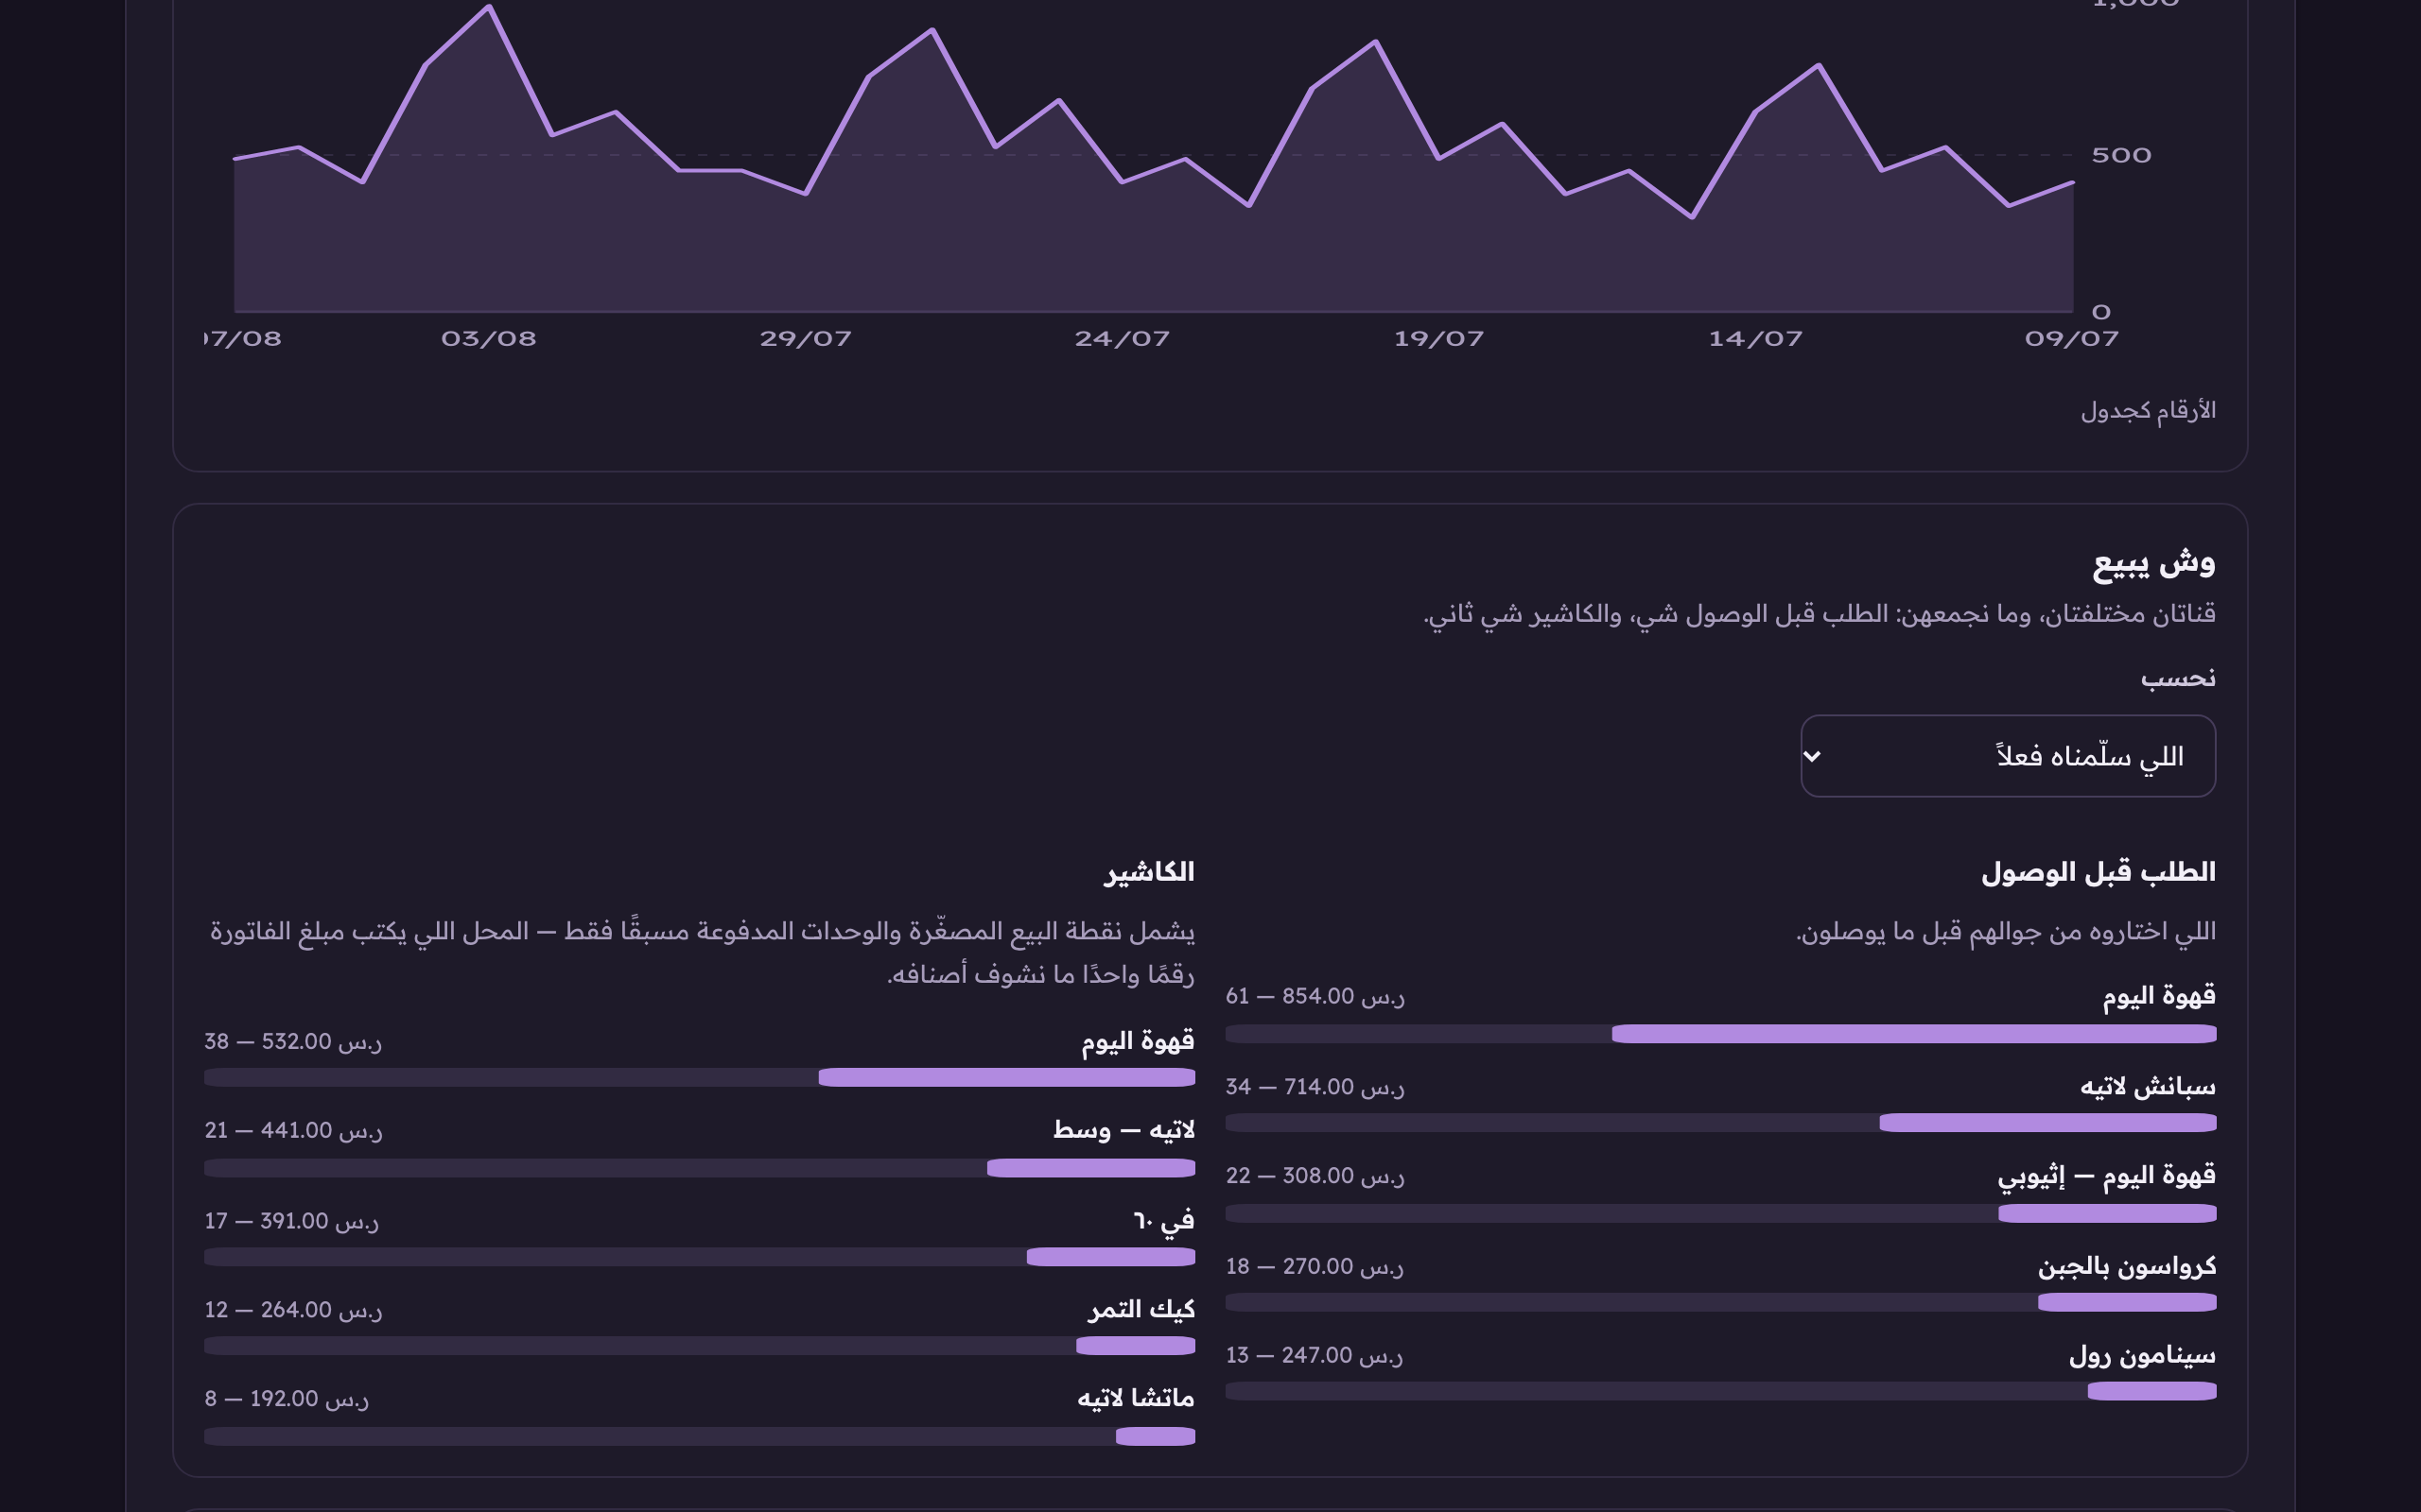This screenshot has width=2421, height=1512.
Task: Click 'قهوة اليوم — إثيوبي' item name
Action: tap(2107, 1176)
